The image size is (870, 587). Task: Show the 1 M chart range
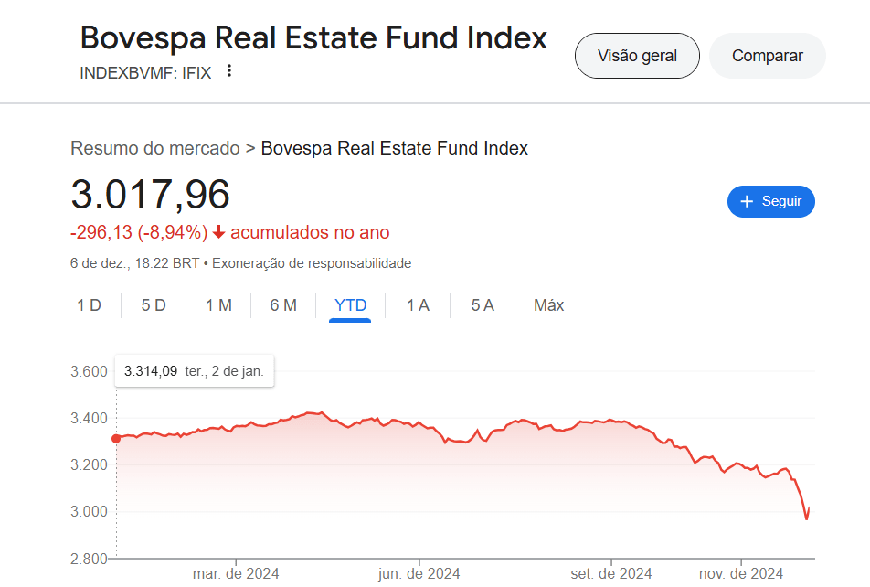tap(218, 305)
